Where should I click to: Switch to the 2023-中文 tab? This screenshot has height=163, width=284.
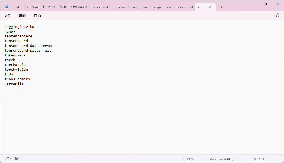coord(57,7)
